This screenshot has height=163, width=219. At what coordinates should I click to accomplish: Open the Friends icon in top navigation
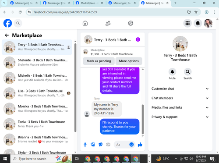108,23
